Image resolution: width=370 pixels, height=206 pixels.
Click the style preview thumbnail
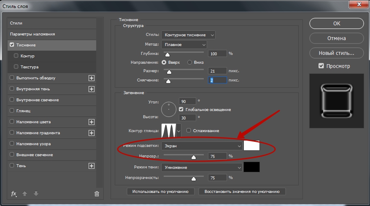click(337, 101)
